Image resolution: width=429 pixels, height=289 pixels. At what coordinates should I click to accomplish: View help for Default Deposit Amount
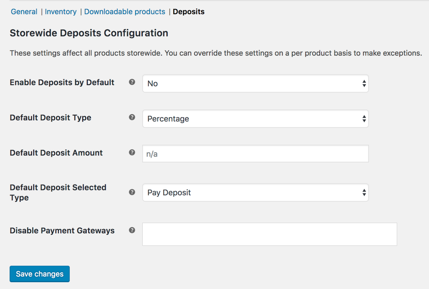pyautogui.click(x=132, y=153)
